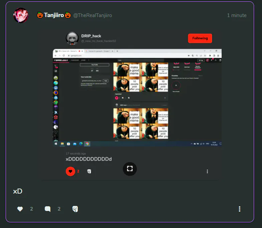Viewport: 262px width, 228px height.
Task: Click the 'xDDDDDDDDDDDd' caption in embedded post
Action: [88, 159]
